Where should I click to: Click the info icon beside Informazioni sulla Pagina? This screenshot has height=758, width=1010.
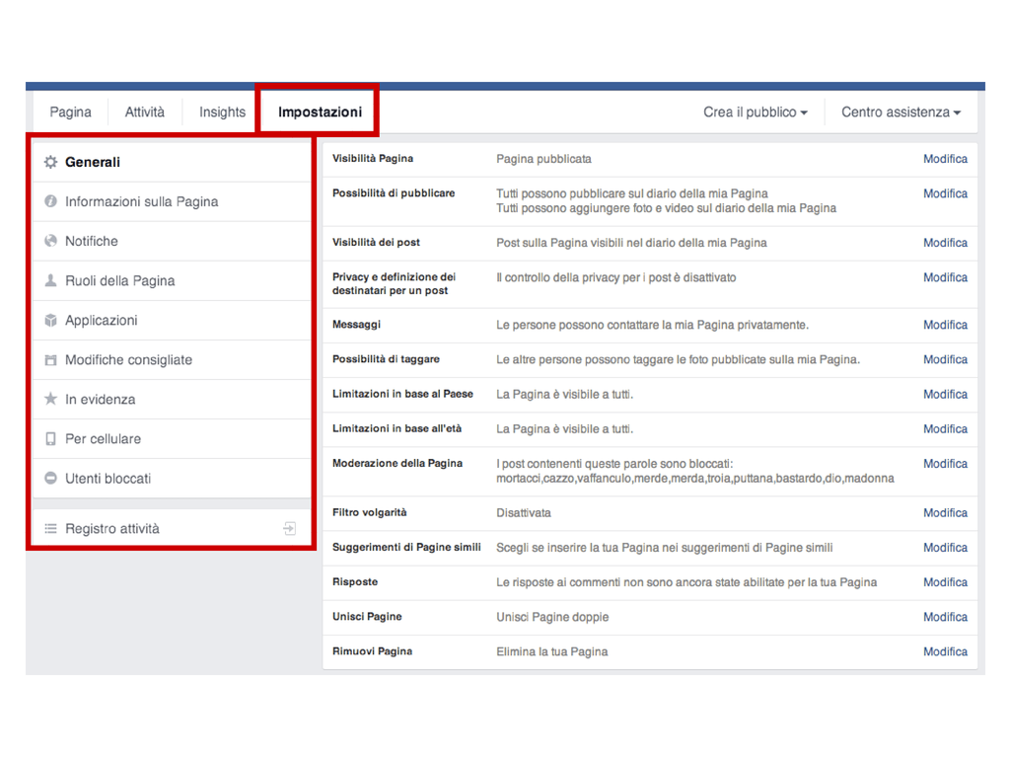coord(50,201)
